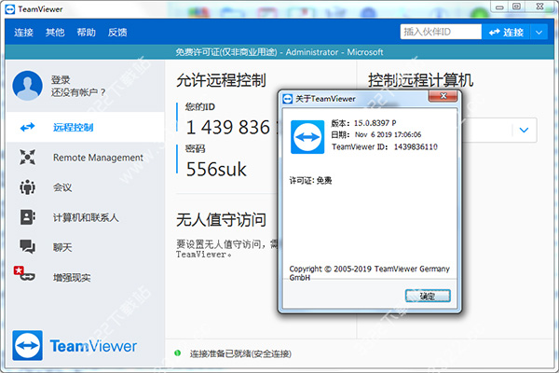
Task: Click the blue 连接 button in header
Action: click(506, 32)
